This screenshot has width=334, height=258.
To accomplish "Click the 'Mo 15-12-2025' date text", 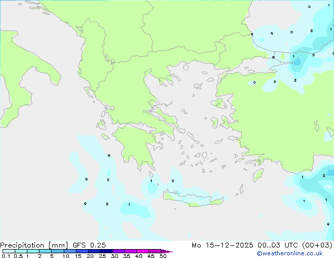I will click(222, 245).
